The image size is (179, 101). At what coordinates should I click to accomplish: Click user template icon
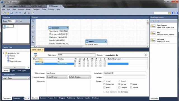pyautogui.click(x=153, y=33)
